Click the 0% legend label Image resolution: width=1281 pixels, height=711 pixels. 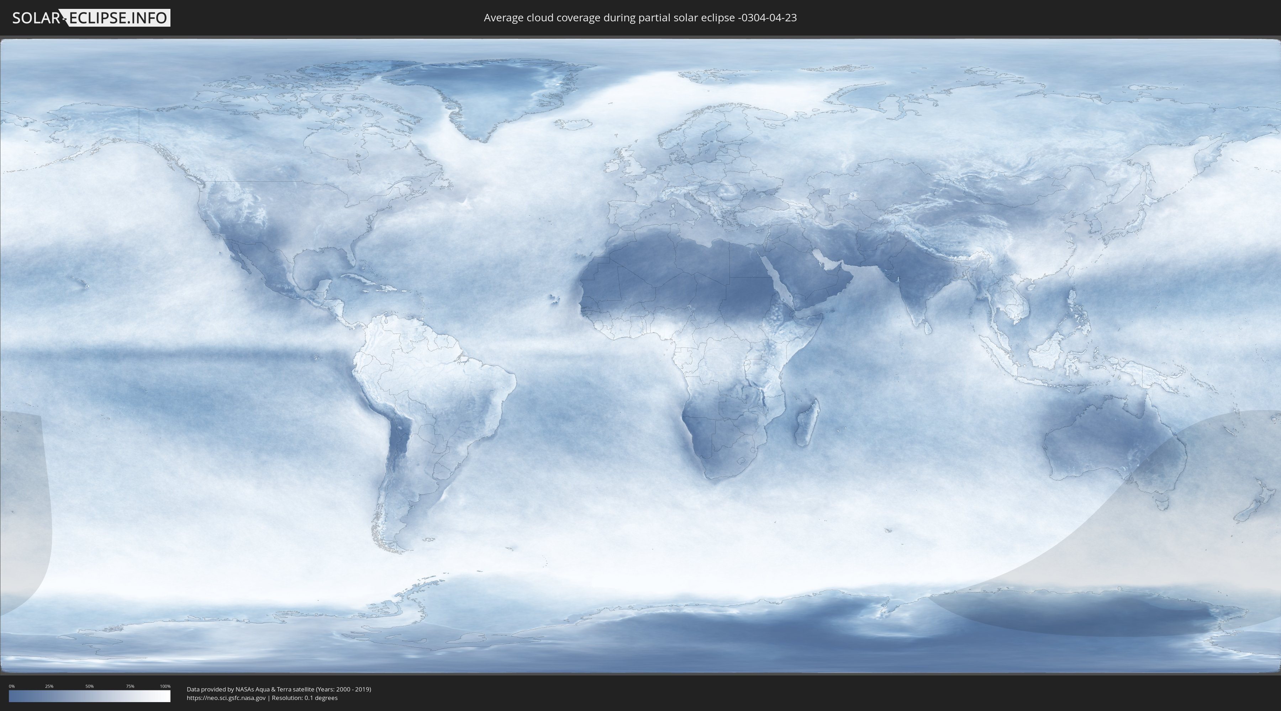(x=12, y=686)
